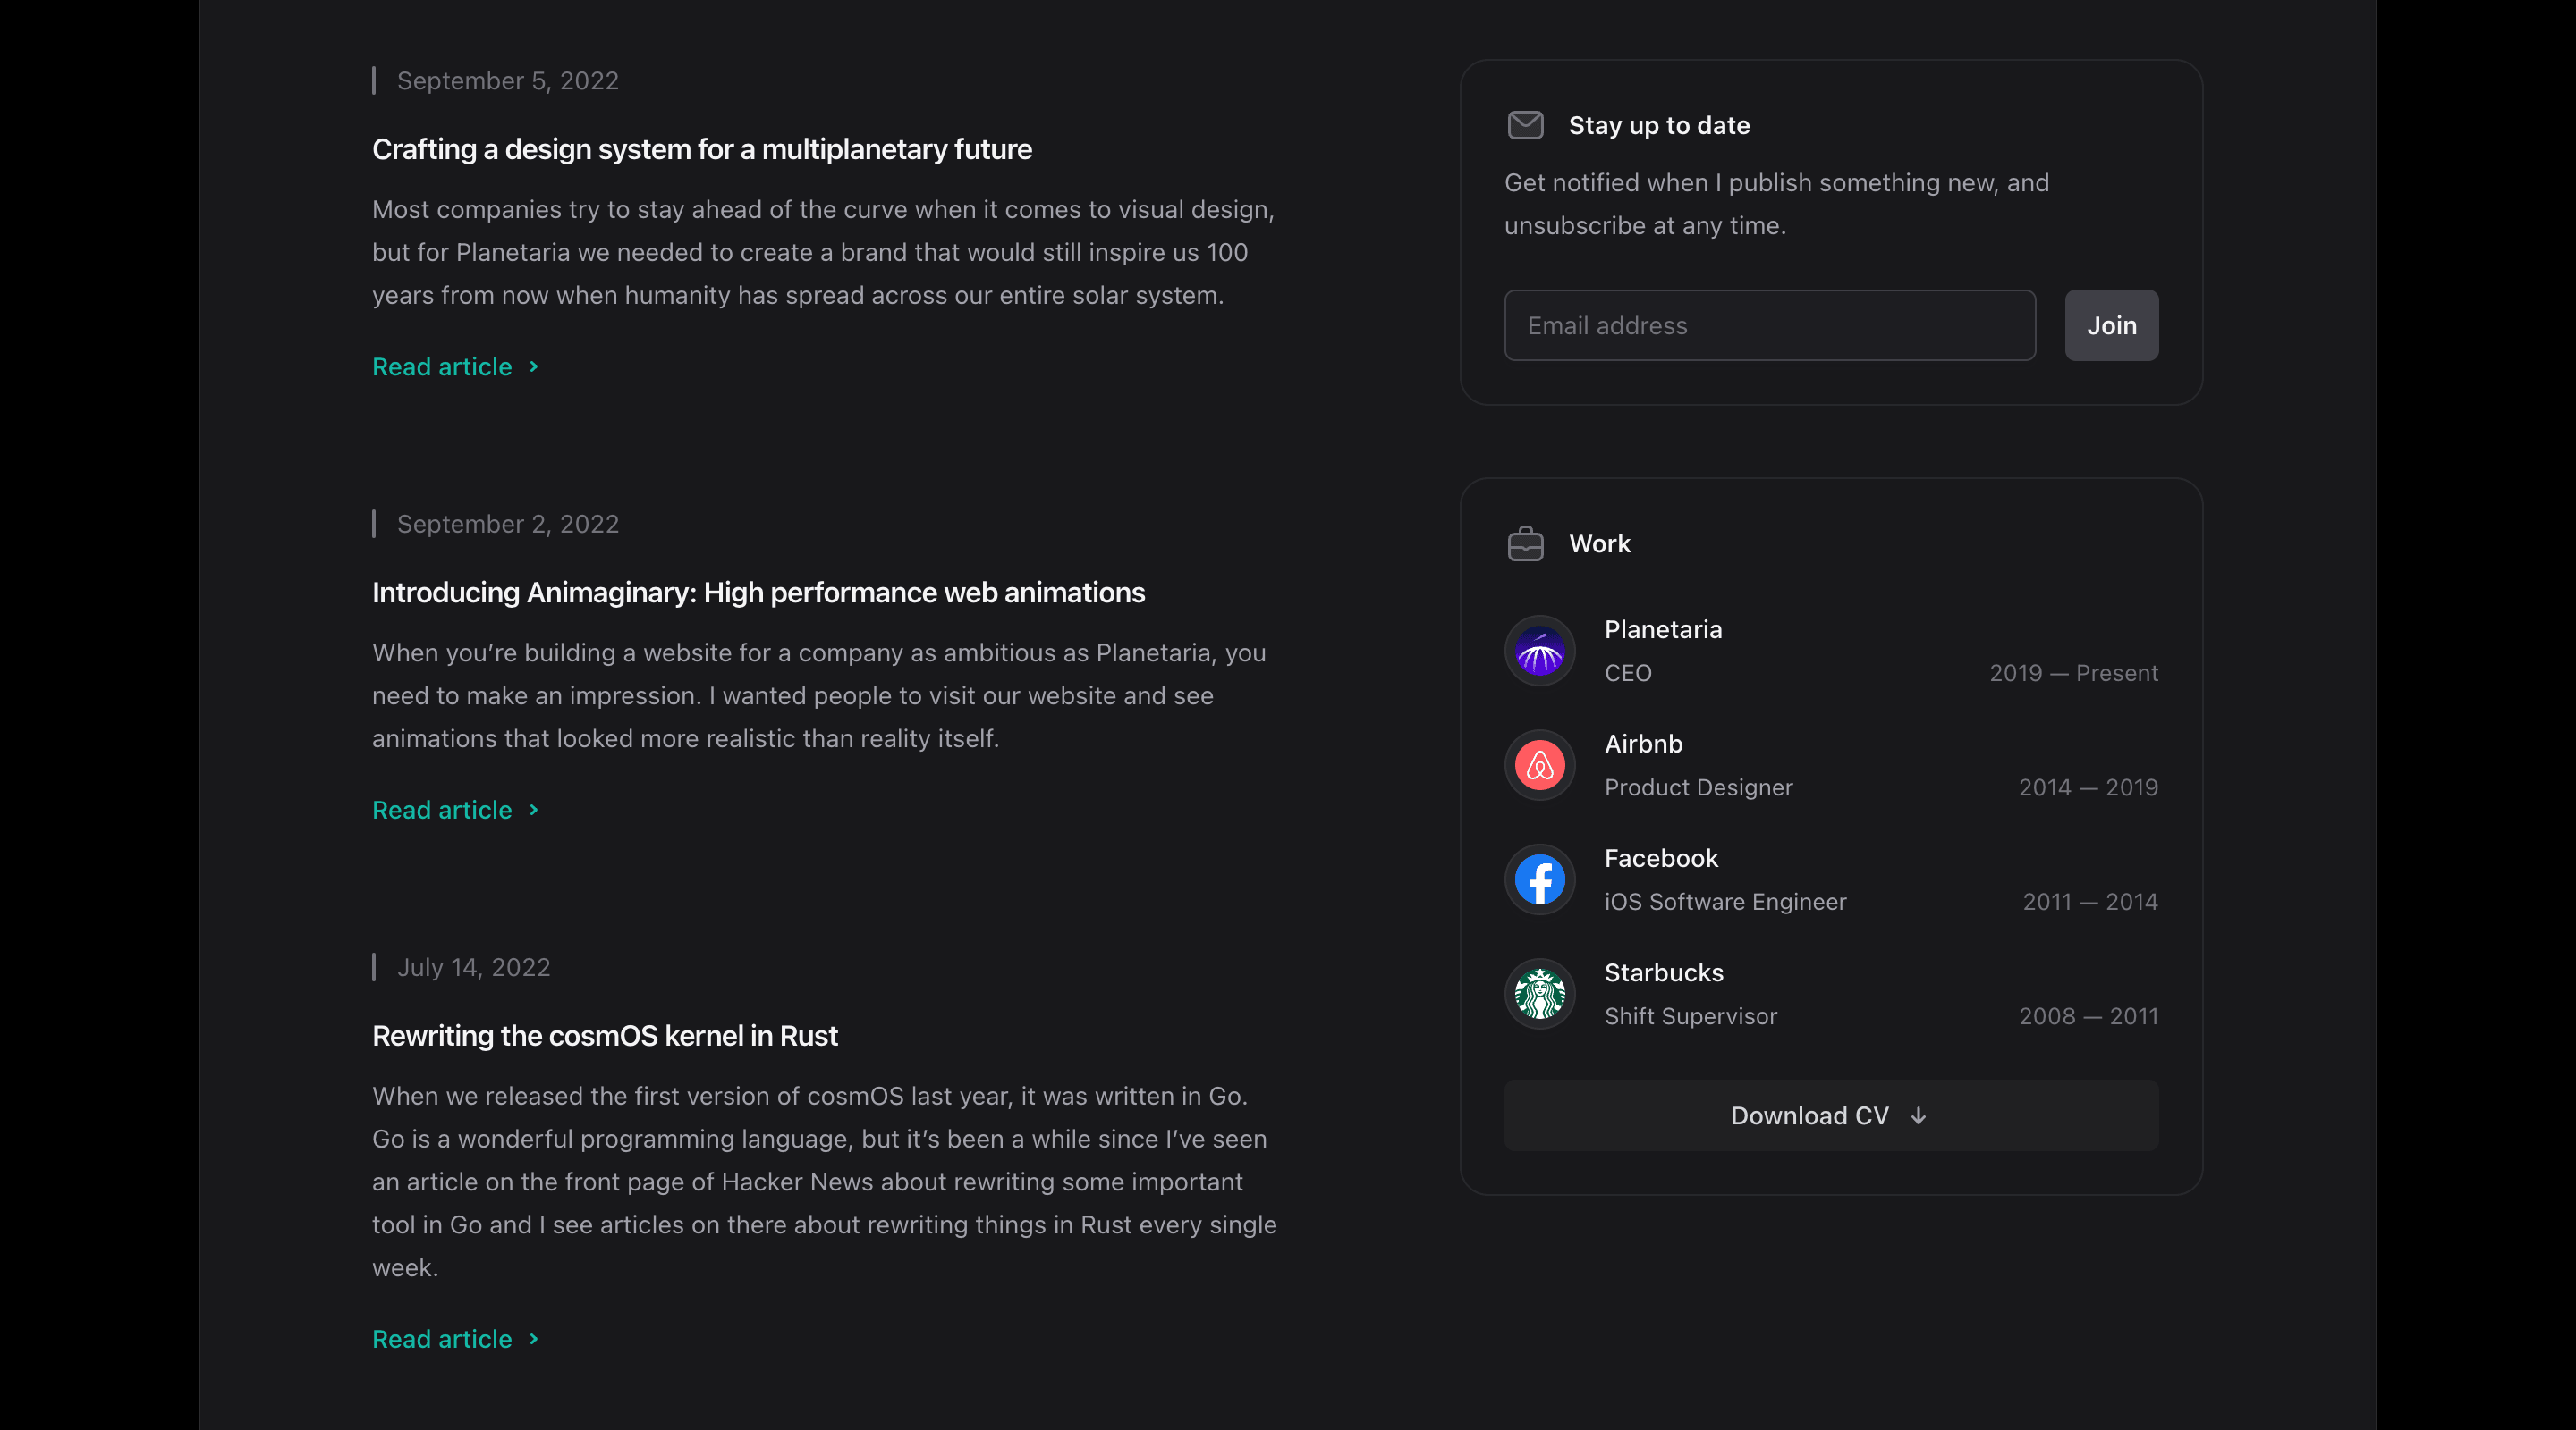Click Read article under the design system post
This screenshot has height=1430, width=2576.
443,366
